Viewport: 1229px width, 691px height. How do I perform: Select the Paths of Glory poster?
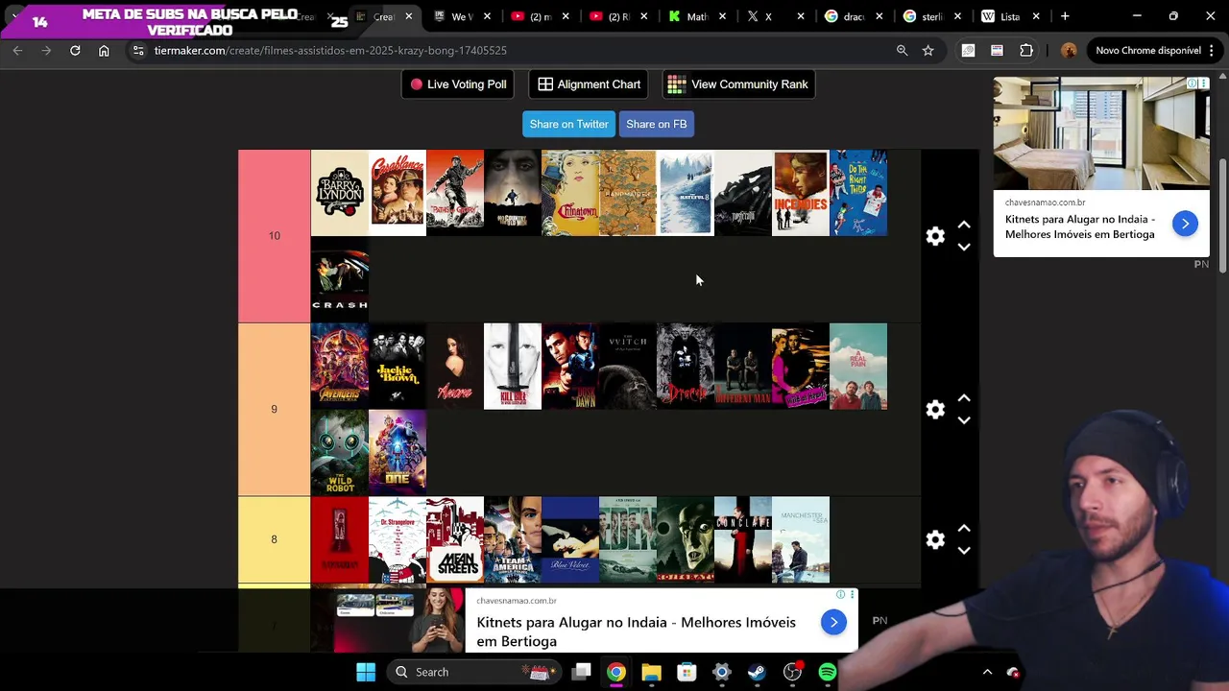455,193
